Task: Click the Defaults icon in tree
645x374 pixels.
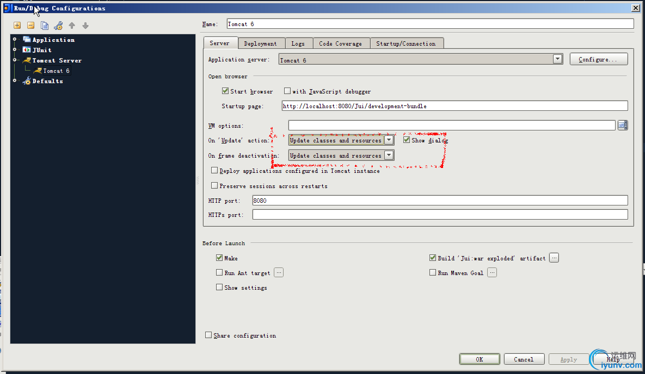Action: coord(27,81)
